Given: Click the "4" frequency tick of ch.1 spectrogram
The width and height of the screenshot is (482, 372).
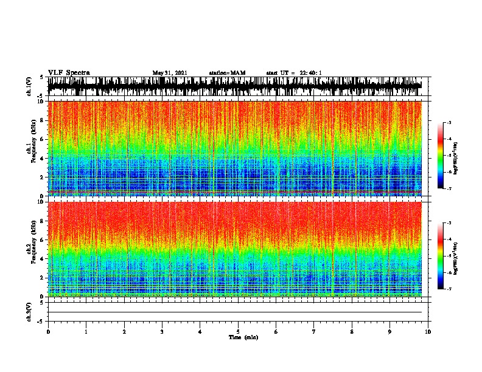Looking at the screenshot, I should 43,159.
